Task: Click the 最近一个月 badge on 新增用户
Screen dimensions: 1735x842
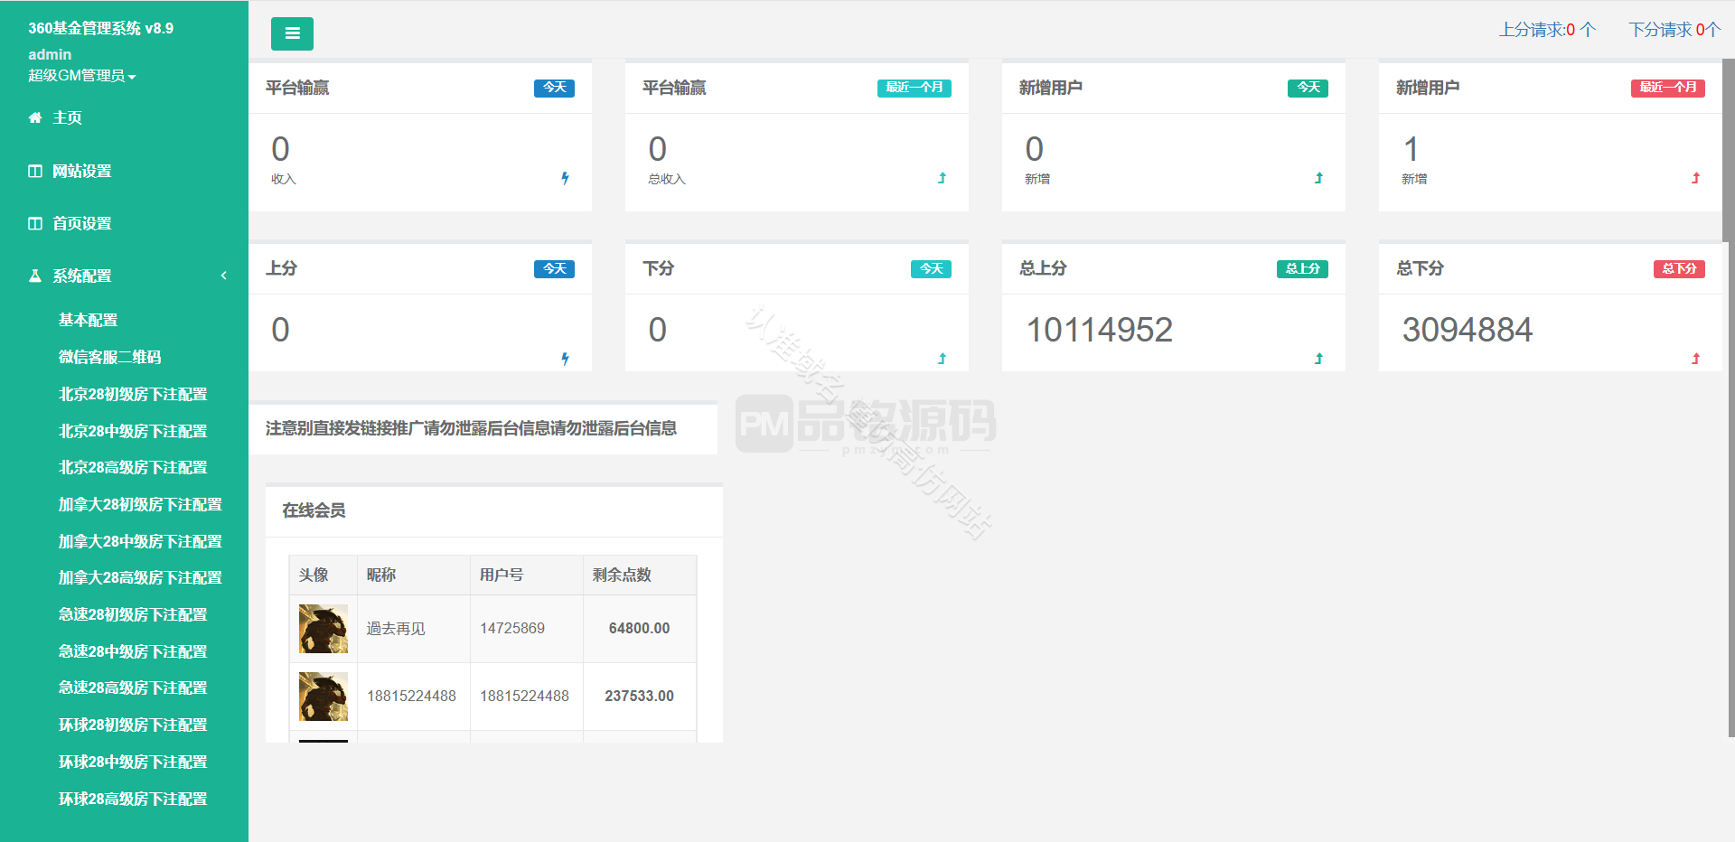Action: (x=1668, y=88)
